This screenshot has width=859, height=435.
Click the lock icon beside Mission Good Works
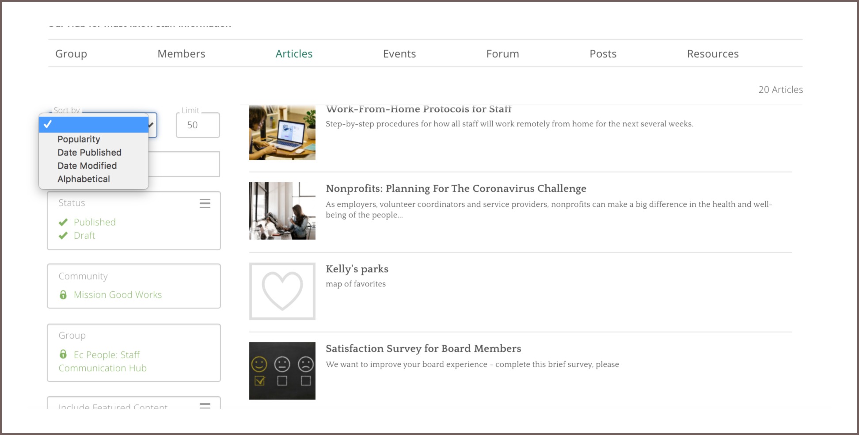[63, 294]
